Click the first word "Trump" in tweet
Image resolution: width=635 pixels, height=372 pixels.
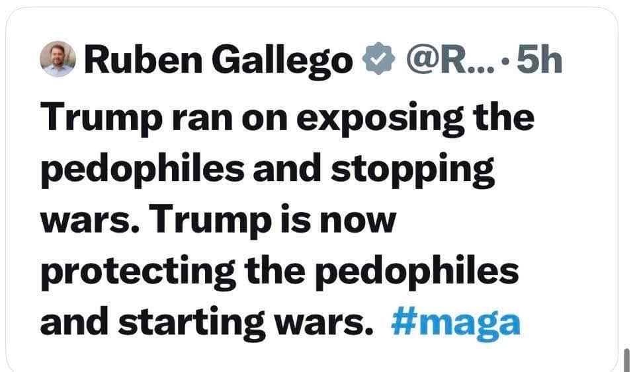[101, 118]
